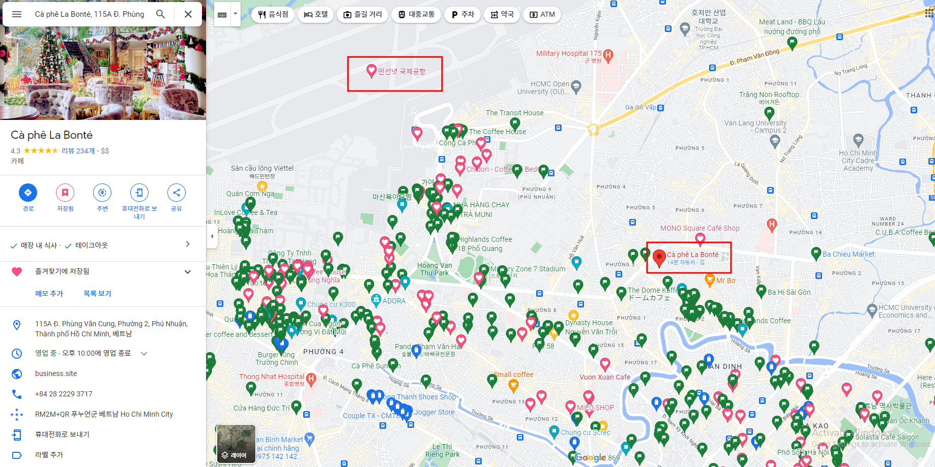The width and height of the screenshot is (935, 467).
Task: Click the Vuon Xuan Cafe heart marker
Action: pos(605,364)
